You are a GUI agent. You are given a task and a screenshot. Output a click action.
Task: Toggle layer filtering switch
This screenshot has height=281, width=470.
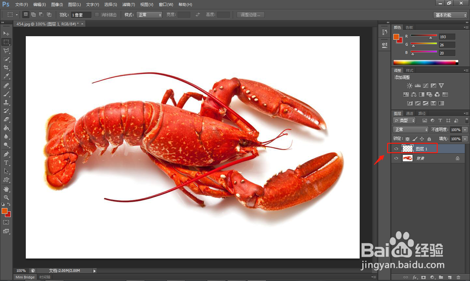(467, 120)
